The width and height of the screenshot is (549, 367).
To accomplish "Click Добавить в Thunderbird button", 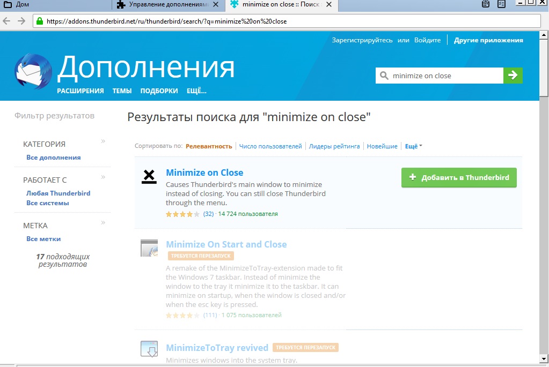I will click(459, 177).
